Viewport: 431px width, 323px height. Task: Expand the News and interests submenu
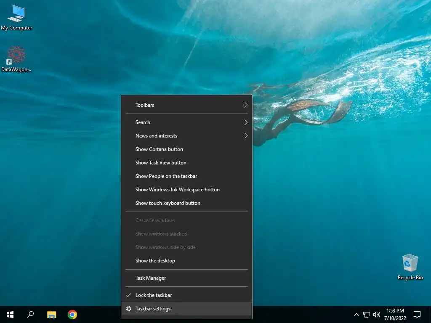pyautogui.click(x=186, y=136)
